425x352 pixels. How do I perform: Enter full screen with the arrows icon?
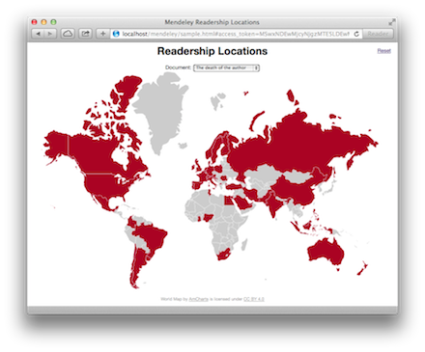pyautogui.click(x=391, y=22)
